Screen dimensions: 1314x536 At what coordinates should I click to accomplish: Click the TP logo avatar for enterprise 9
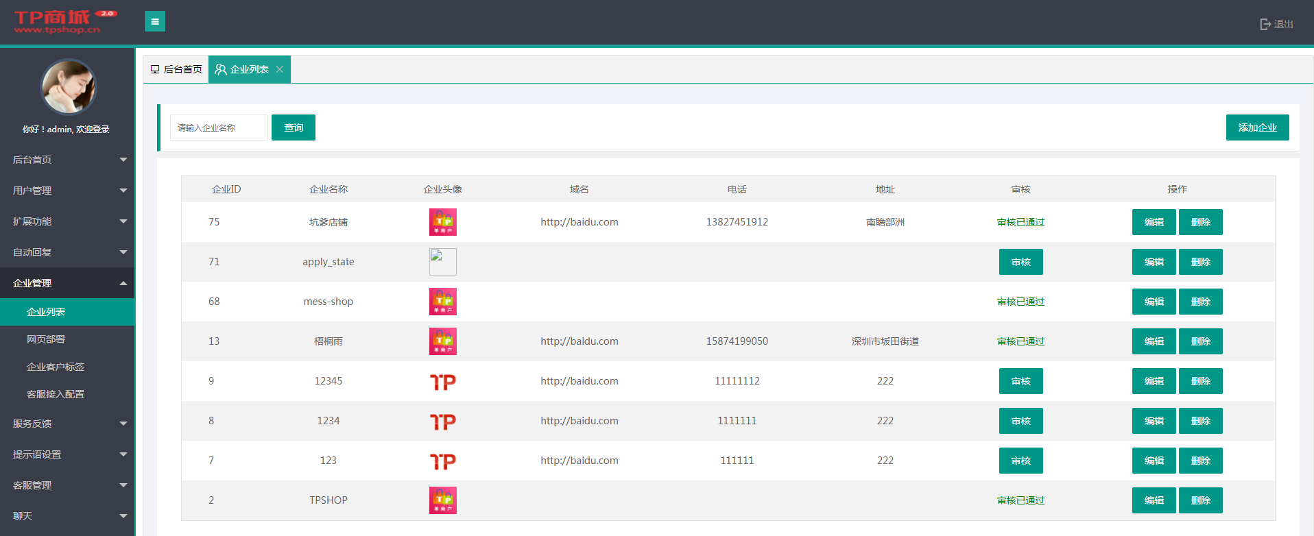coord(442,381)
